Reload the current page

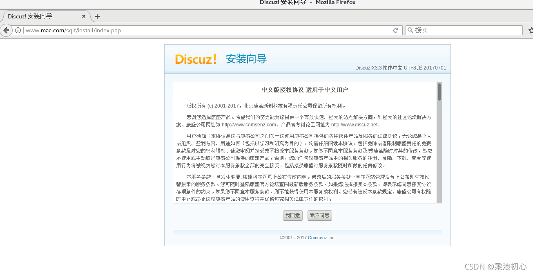point(395,30)
